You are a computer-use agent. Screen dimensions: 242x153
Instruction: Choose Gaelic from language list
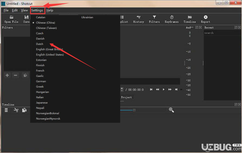click(x=40, y=76)
